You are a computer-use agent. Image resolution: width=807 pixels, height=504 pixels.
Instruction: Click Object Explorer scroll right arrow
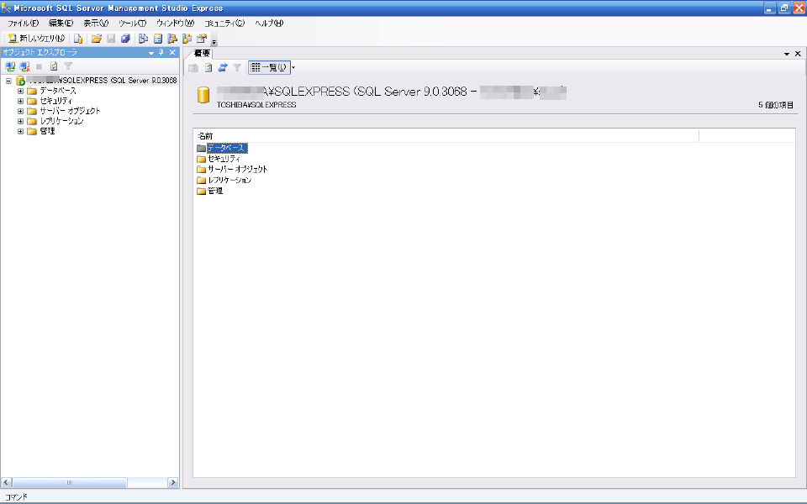point(173,482)
